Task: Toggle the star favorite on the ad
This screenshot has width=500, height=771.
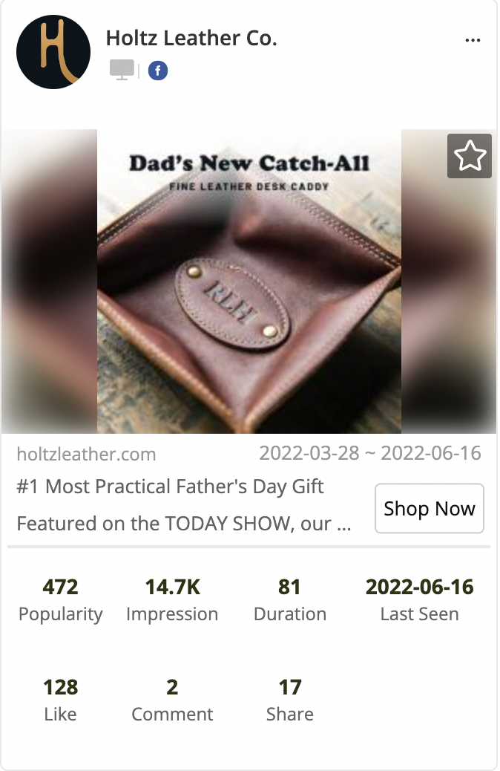Action: tap(470, 156)
